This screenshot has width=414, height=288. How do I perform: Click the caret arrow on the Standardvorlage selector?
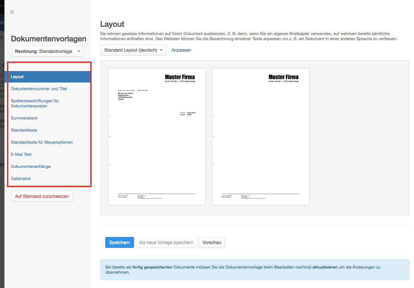click(x=79, y=51)
